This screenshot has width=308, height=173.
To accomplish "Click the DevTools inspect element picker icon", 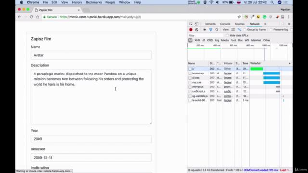I will 191,24.
